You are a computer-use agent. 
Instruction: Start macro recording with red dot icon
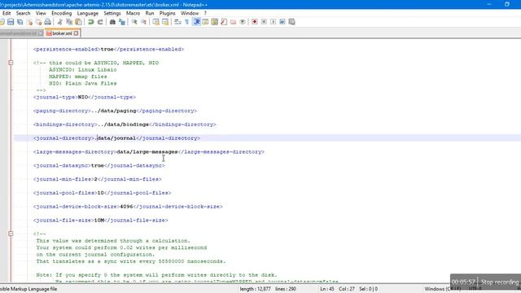pyautogui.click(x=255, y=22)
